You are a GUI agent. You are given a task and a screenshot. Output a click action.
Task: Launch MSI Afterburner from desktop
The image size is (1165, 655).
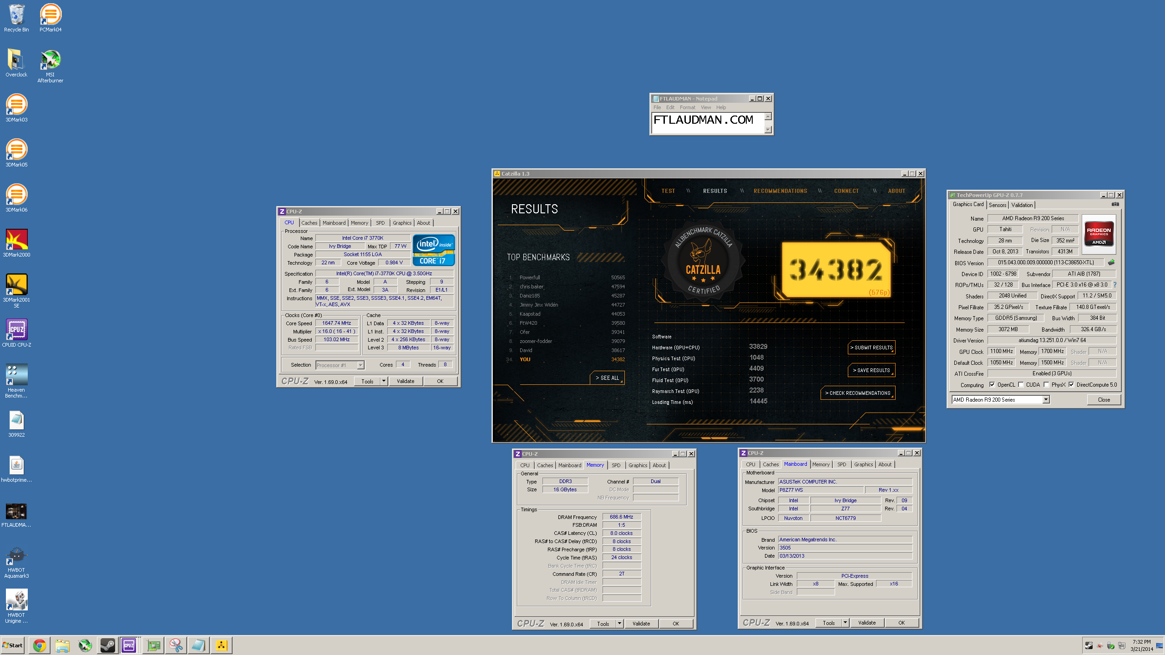coord(51,66)
